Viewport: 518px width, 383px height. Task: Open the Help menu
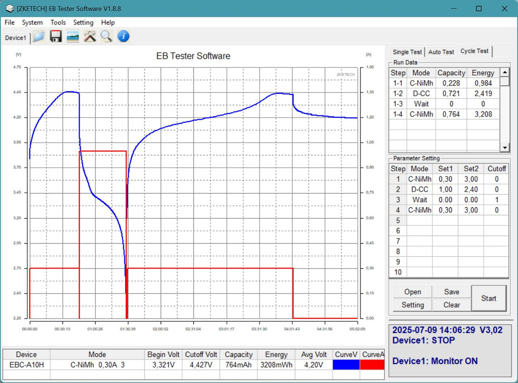point(108,23)
